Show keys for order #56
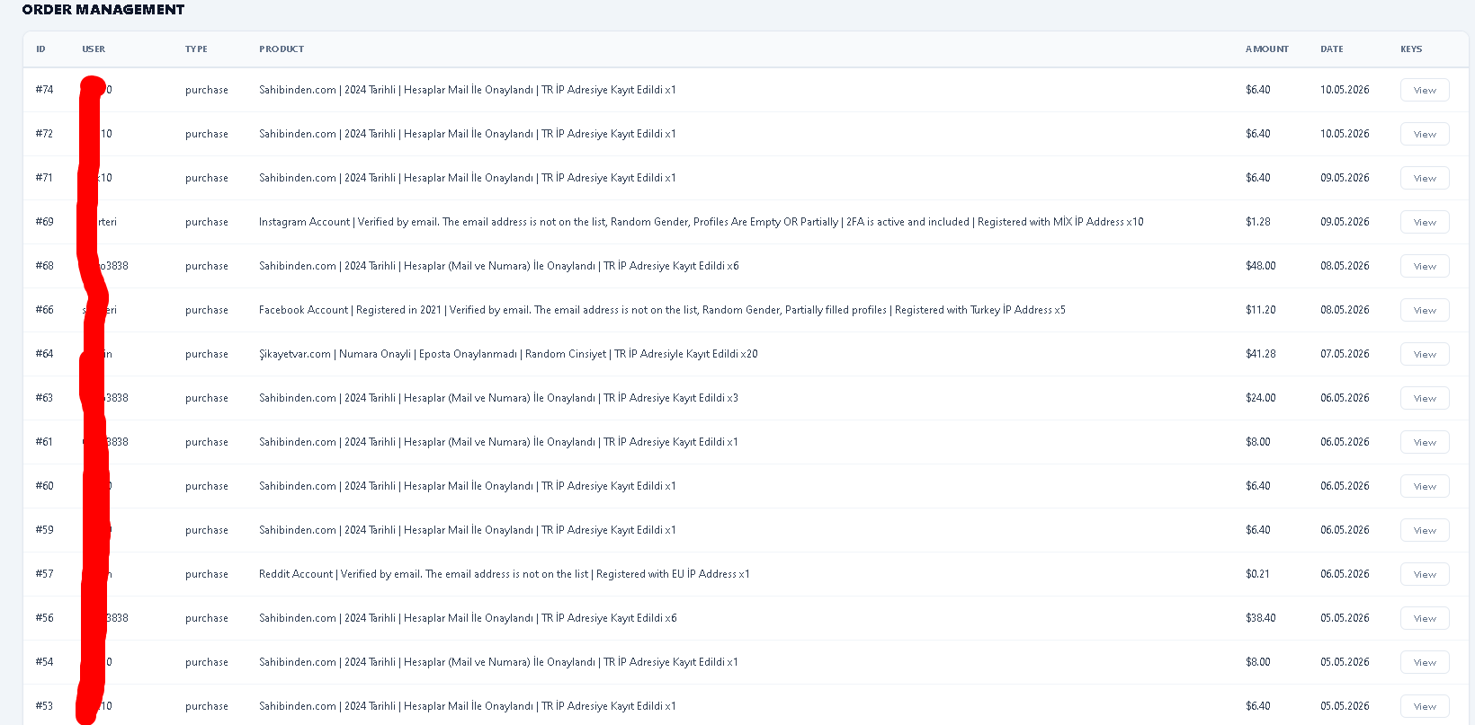The image size is (1475, 725). point(1425,618)
